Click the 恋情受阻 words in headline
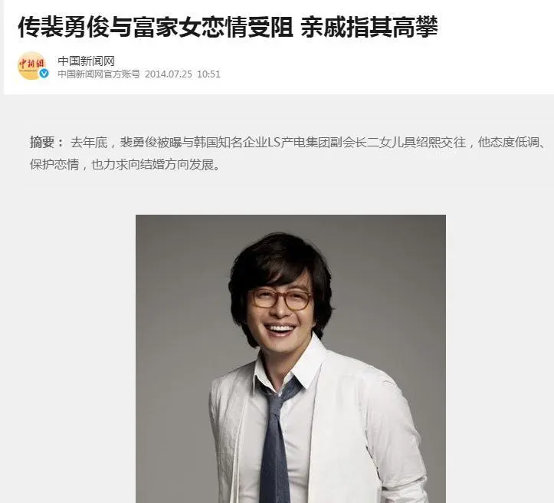This screenshot has width=554, height=503. point(247,27)
